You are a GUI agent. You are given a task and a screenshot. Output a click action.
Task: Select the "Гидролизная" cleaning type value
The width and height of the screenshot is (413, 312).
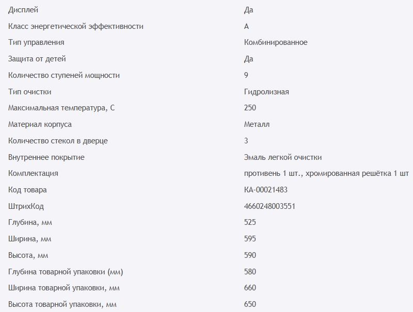(266, 92)
